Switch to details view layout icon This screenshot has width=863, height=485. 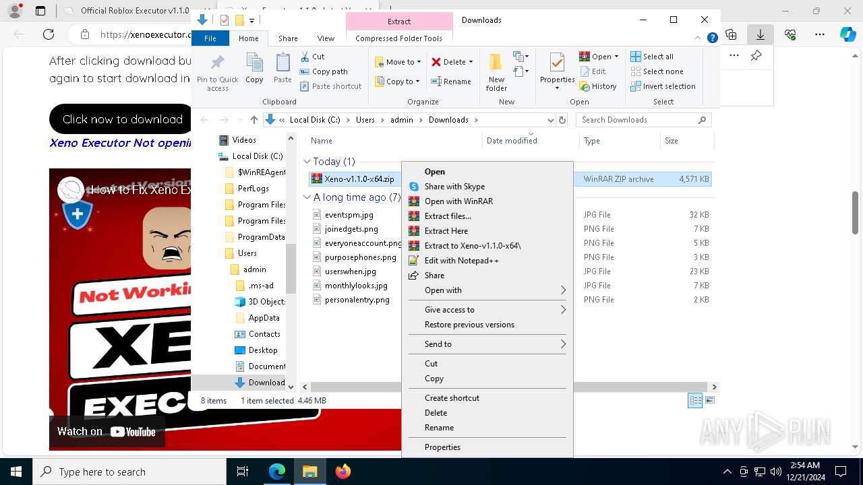pos(694,401)
